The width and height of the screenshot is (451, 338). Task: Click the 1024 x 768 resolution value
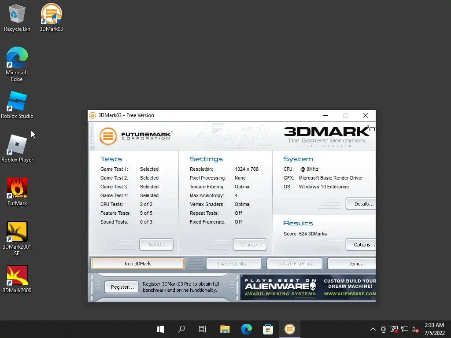(247, 169)
